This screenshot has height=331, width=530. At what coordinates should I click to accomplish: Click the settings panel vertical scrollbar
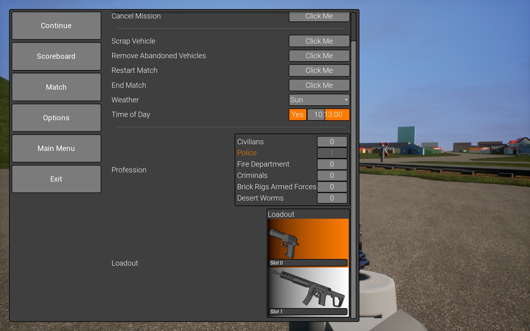pos(353,165)
